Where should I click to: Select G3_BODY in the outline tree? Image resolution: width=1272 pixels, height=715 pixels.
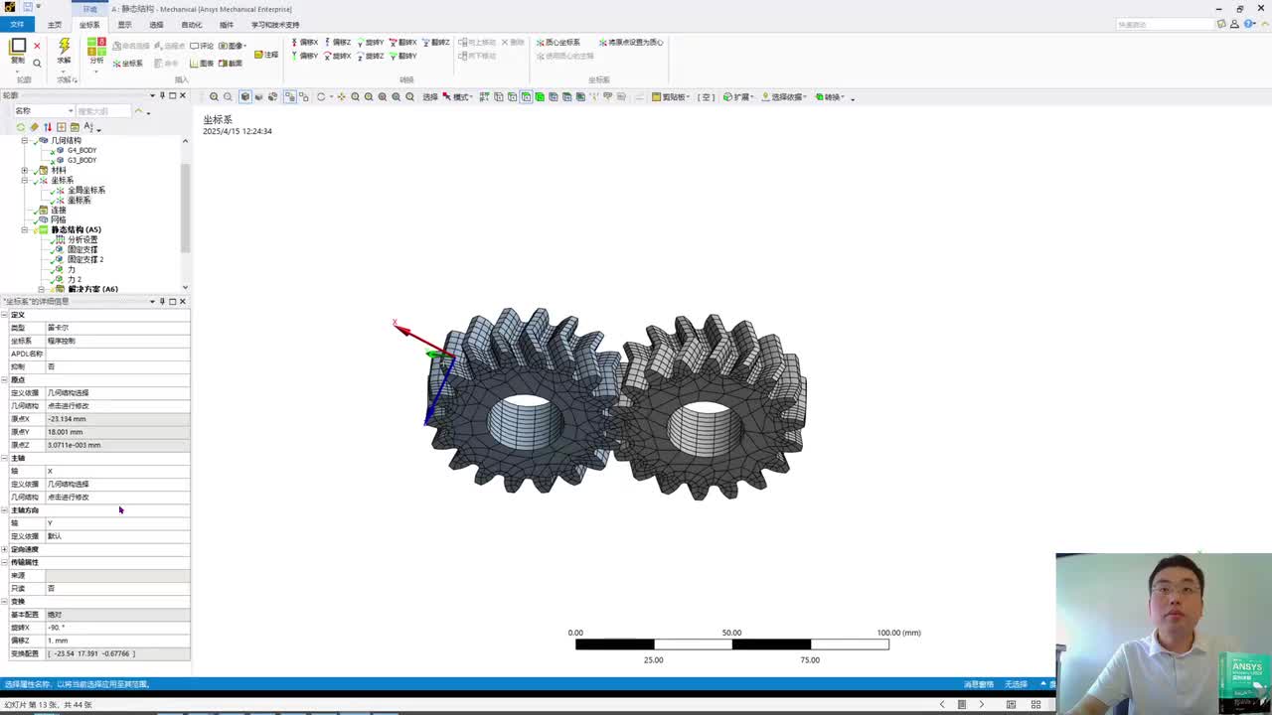[81, 161]
